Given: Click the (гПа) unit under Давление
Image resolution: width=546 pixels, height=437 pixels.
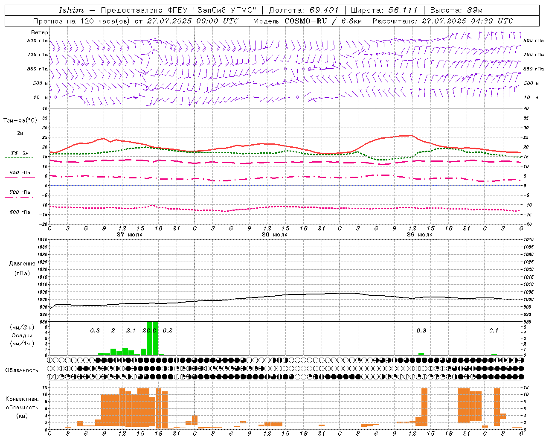Looking at the screenshot, I should [22, 273].
